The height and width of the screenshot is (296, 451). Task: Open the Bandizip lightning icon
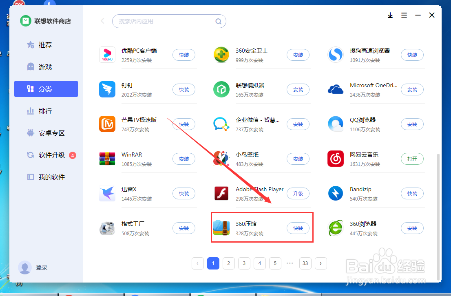tap(335, 193)
